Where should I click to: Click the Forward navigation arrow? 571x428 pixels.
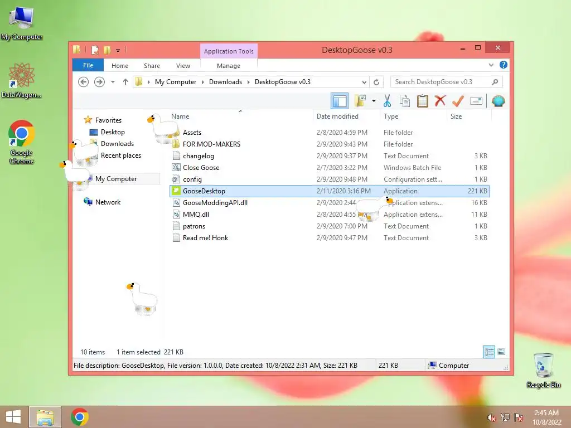[x=99, y=82]
